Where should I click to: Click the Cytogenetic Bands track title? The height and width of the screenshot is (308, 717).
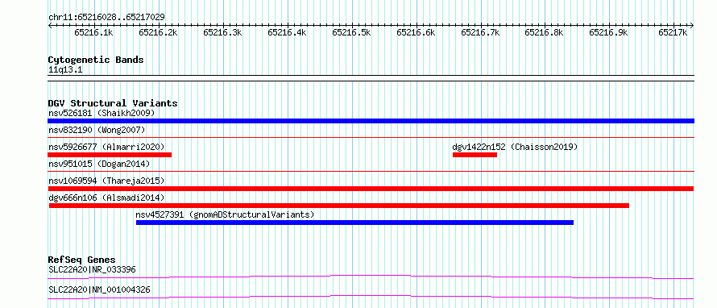[96, 60]
